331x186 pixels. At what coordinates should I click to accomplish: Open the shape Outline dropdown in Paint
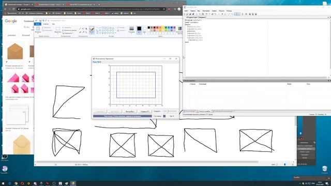tap(121, 27)
